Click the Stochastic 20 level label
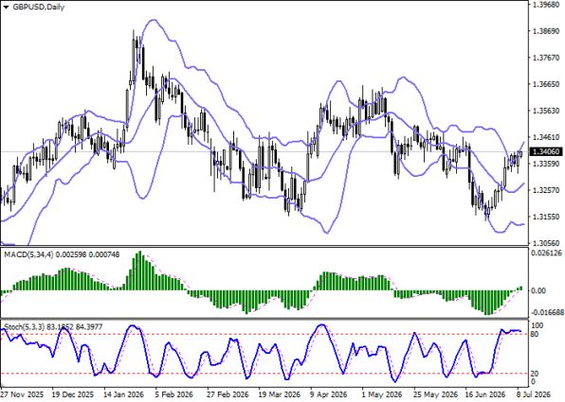The height and width of the screenshot is (402, 565). pyautogui.click(x=535, y=374)
